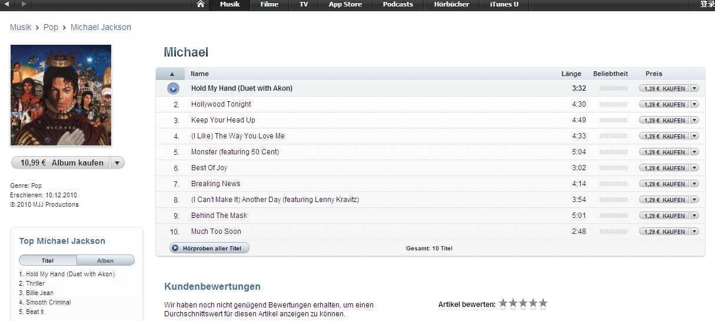The width and height of the screenshot is (715, 321).
Task: Click the Home icon in top navigation
Action: tap(201, 5)
